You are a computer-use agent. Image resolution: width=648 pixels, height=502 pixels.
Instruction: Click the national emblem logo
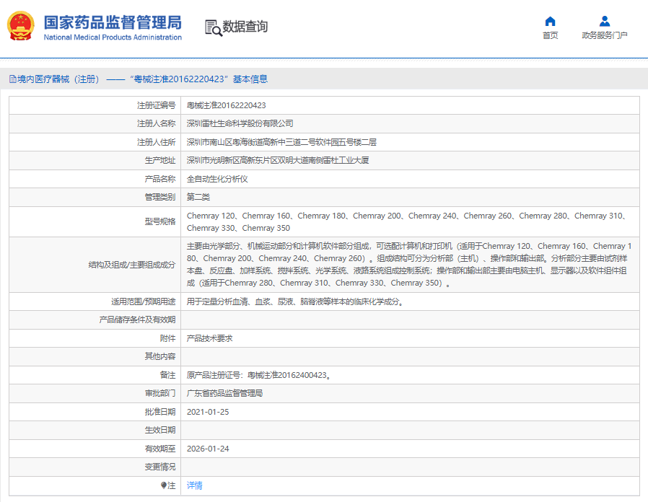[x=21, y=26]
